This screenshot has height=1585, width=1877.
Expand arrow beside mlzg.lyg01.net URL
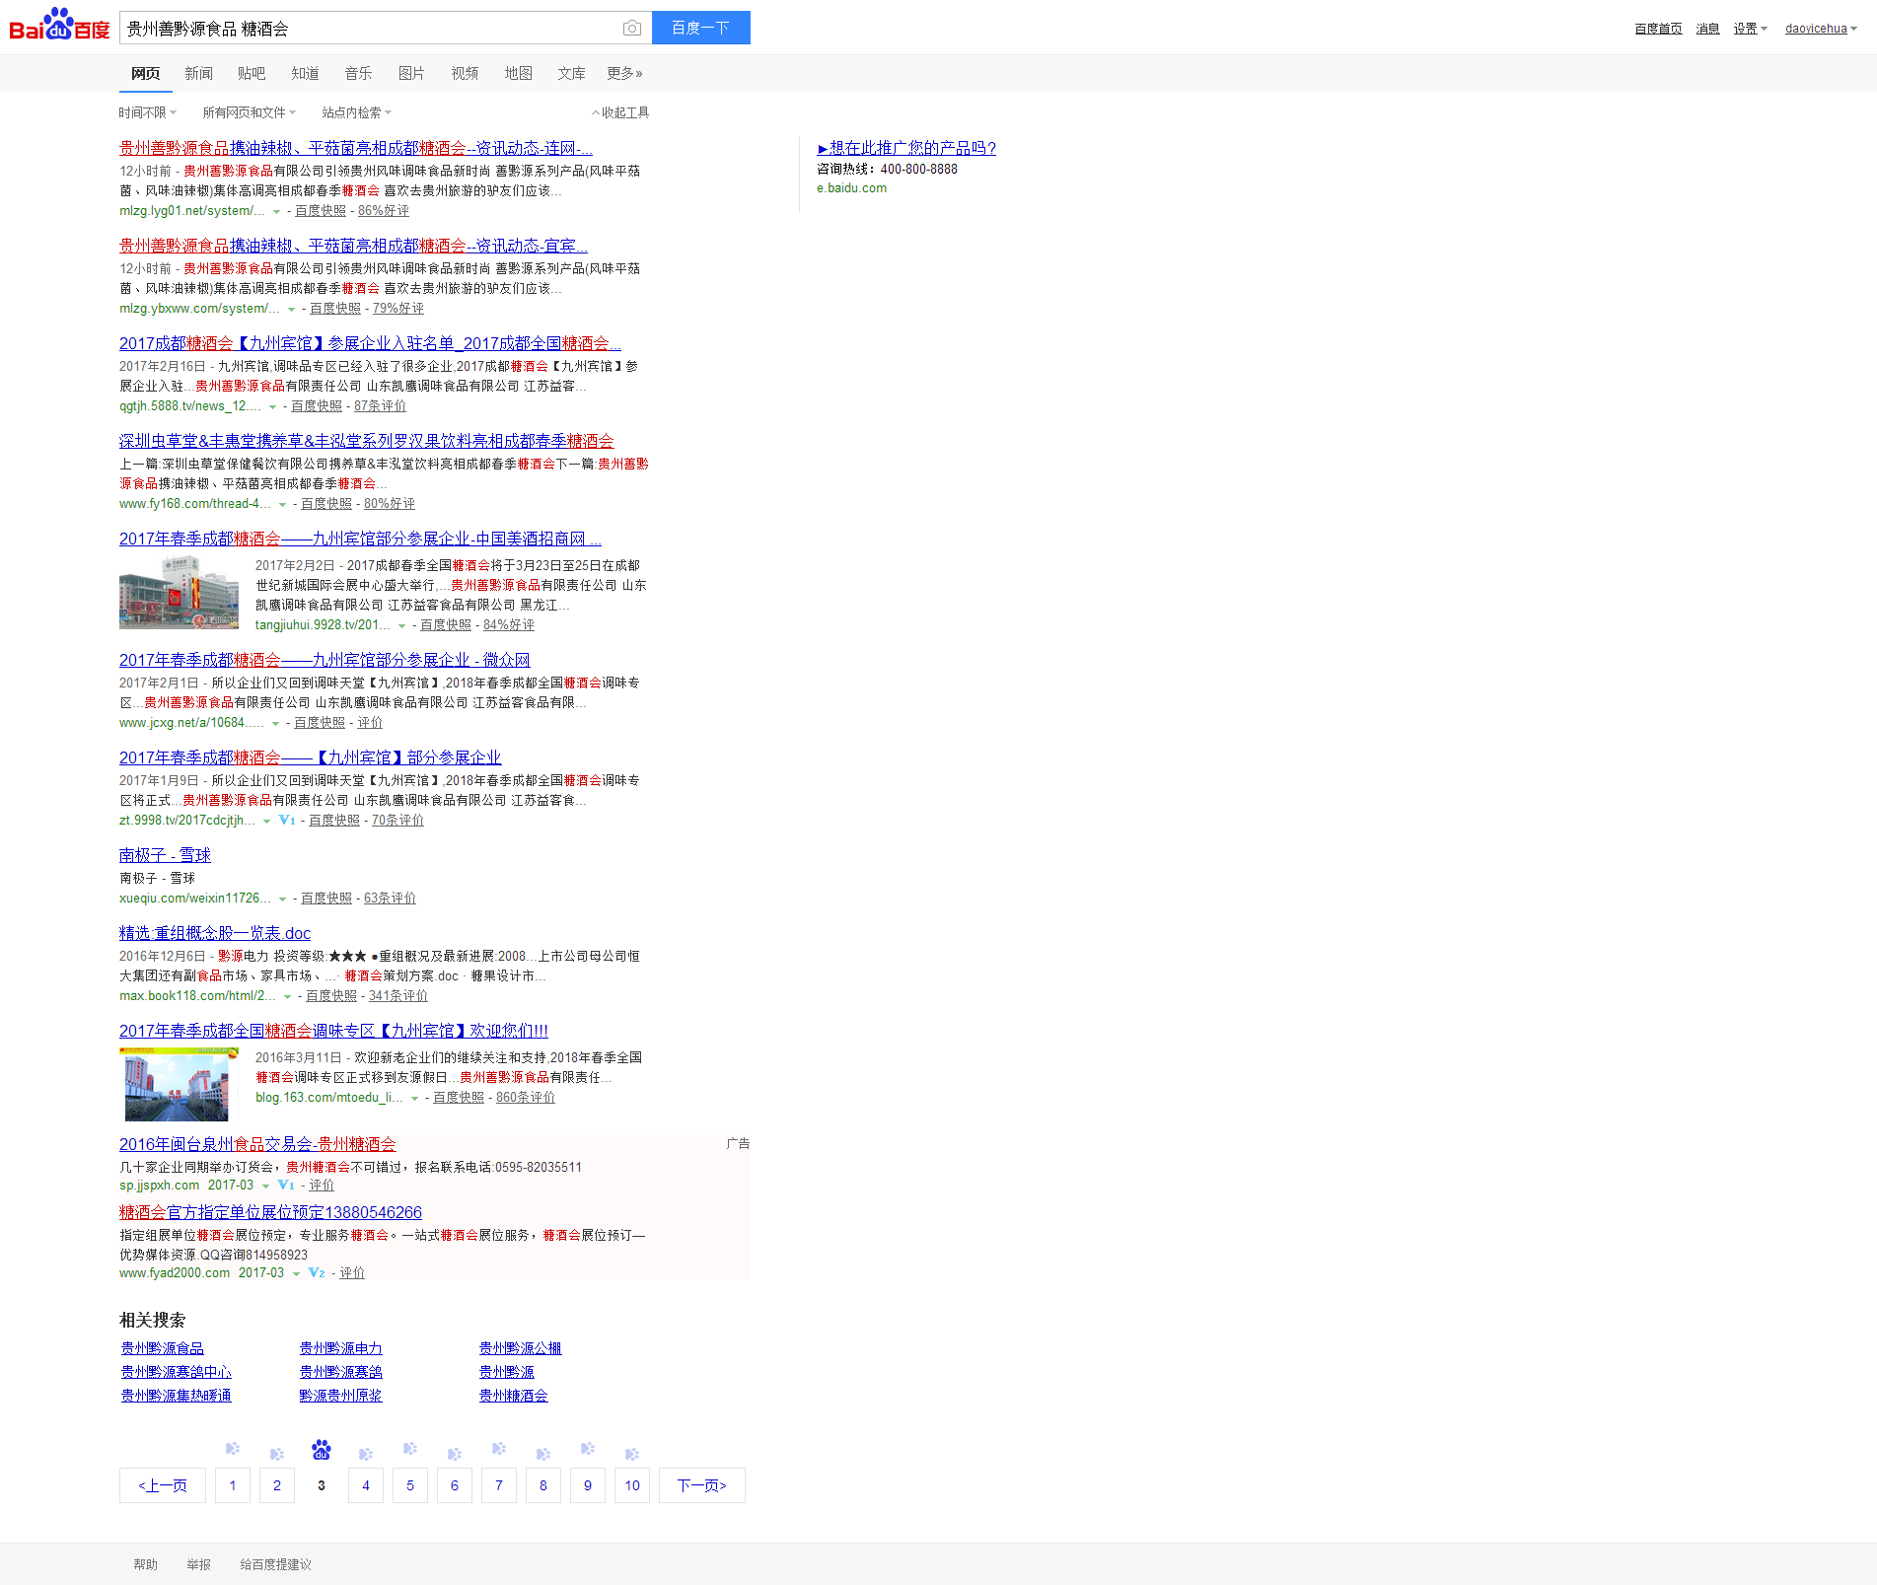click(x=276, y=211)
